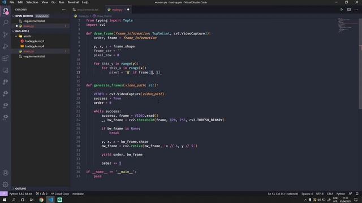Click the unsaved dot on main.py tab

click(128, 10)
